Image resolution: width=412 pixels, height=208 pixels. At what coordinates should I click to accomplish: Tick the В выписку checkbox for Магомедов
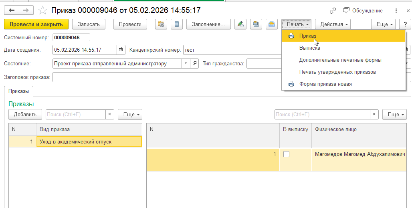286,154
